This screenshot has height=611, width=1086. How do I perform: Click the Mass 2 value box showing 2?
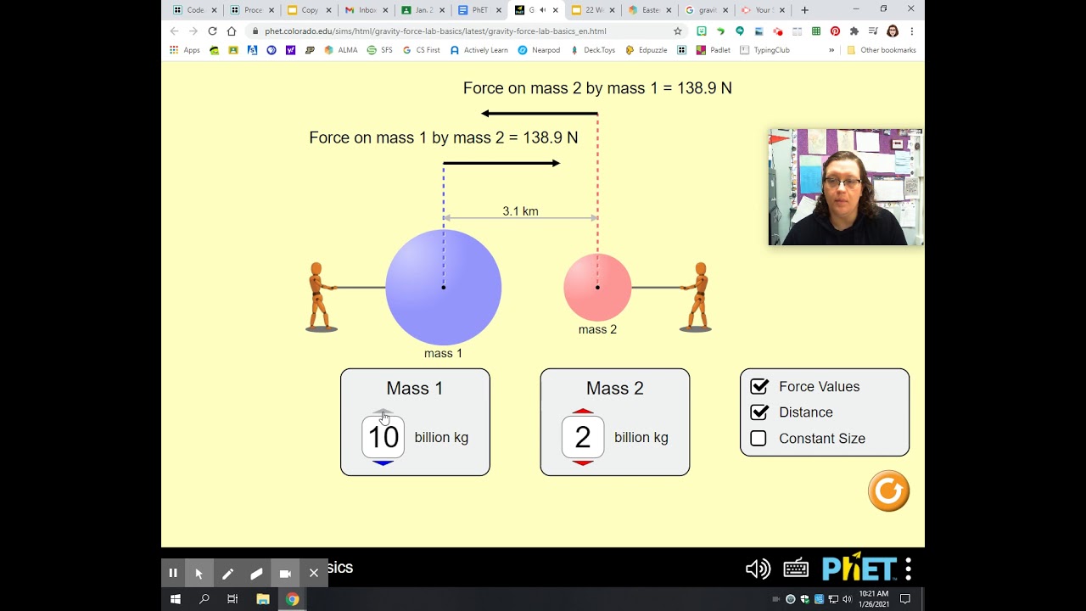point(583,437)
